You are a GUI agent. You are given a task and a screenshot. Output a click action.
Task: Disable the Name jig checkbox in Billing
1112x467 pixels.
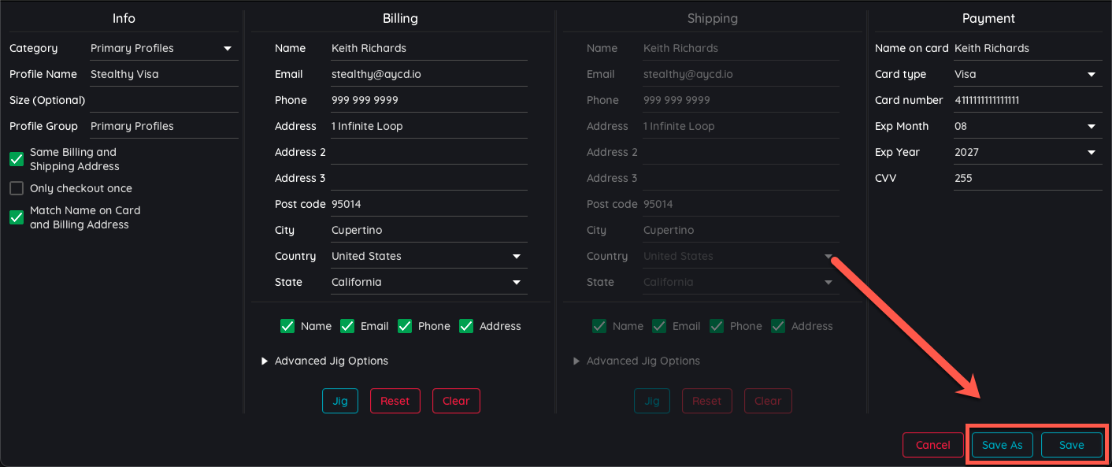287,325
